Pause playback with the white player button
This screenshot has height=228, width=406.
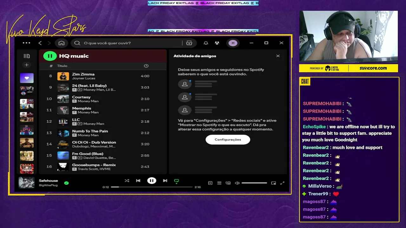[152, 181]
